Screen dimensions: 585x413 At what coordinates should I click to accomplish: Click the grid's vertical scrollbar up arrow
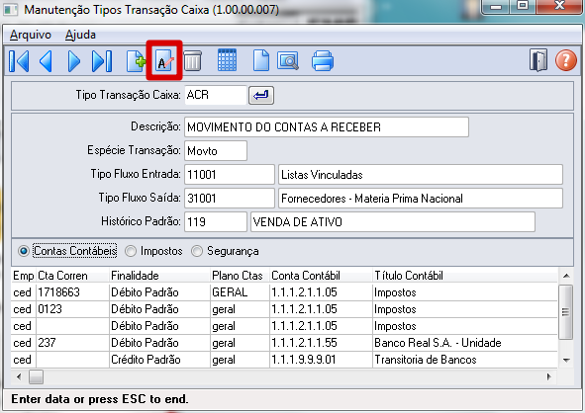[566, 276]
